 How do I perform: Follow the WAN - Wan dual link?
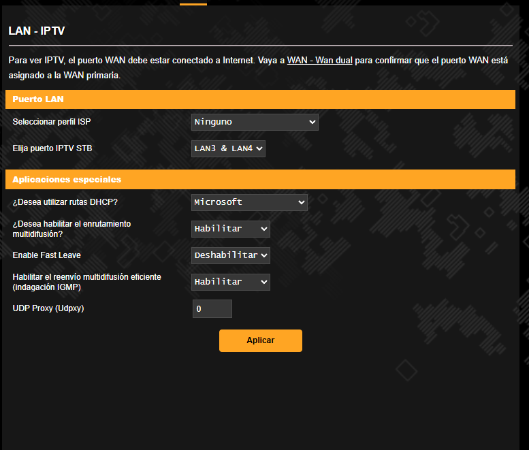pos(319,61)
